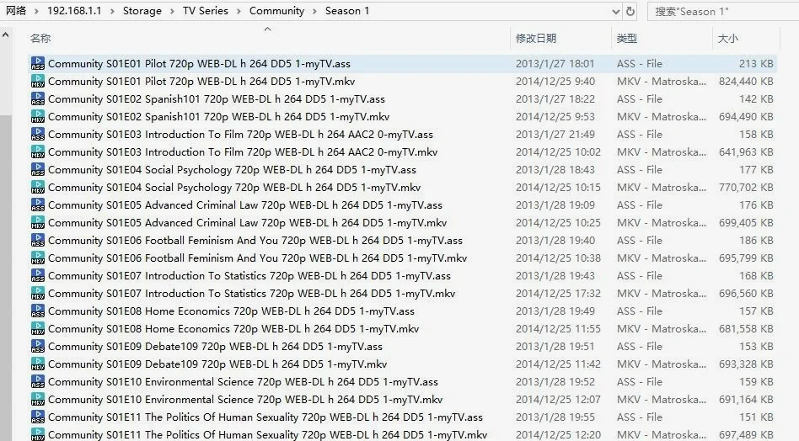Click the MKV icon of S01E04 Social Psychology
The image size is (799, 441).
tap(38, 187)
